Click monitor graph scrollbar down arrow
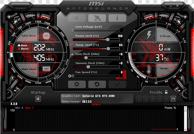Image resolution: width=194 pixels, height=134 pixels. point(185,129)
